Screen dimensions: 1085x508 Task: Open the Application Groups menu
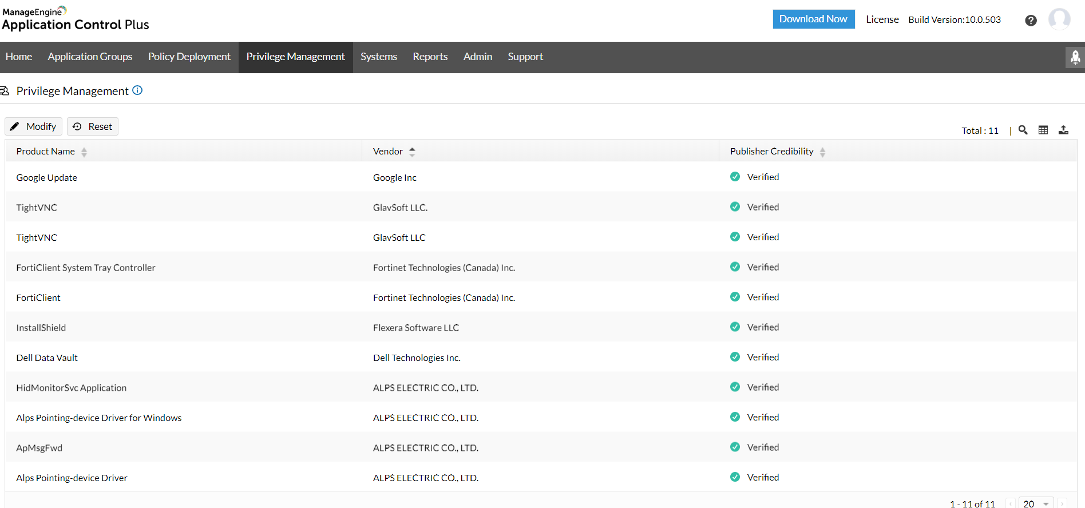click(x=90, y=57)
